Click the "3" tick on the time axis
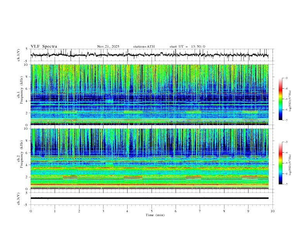307x237 pixels. point(103,211)
